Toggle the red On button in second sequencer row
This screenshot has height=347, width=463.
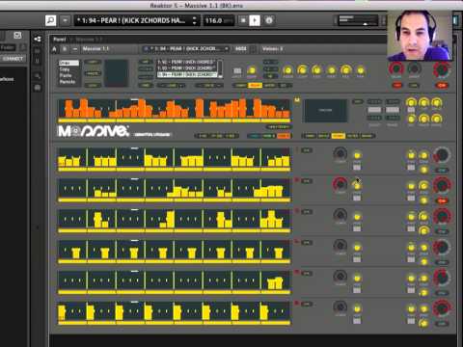coord(442,200)
